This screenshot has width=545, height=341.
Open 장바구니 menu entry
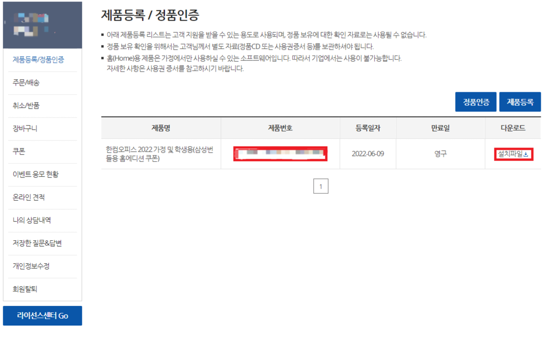point(25,129)
